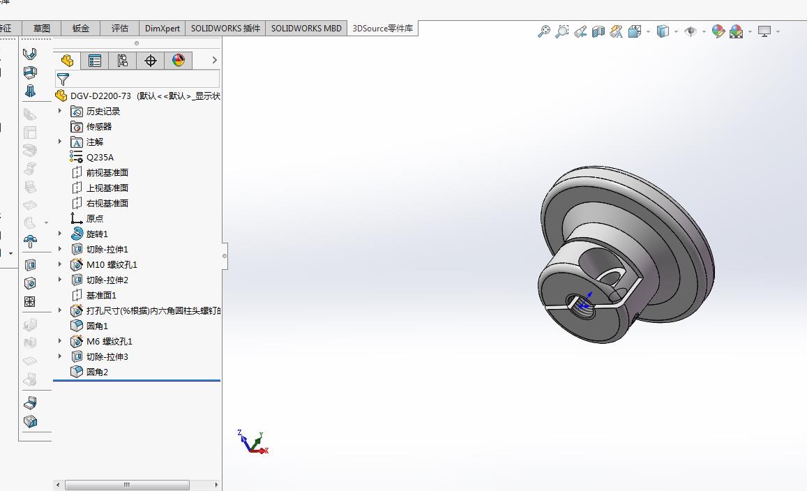Click the View Settings monitor icon
The image size is (807, 491).
point(764,31)
